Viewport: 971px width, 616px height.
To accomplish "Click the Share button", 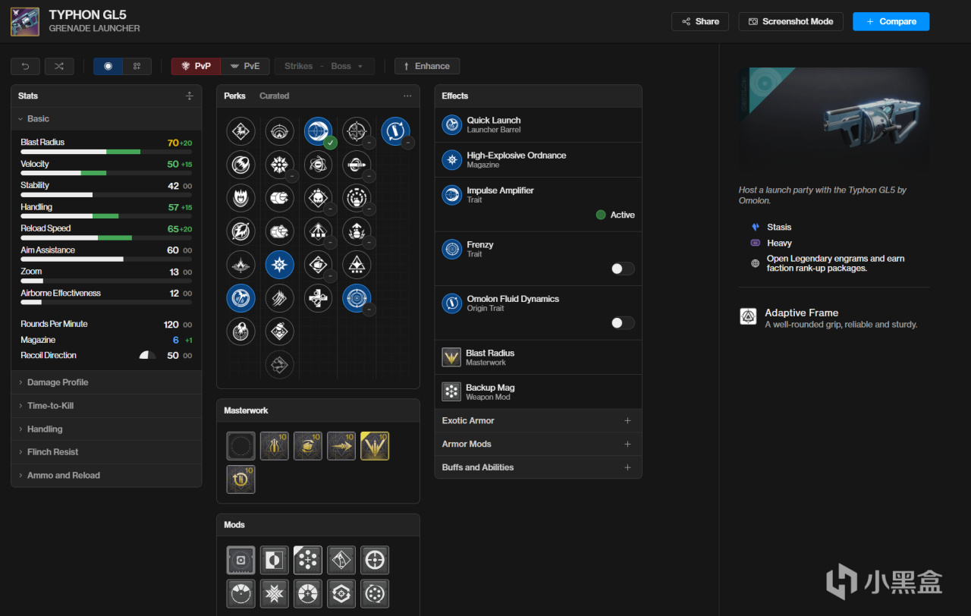I will pos(700,21).
